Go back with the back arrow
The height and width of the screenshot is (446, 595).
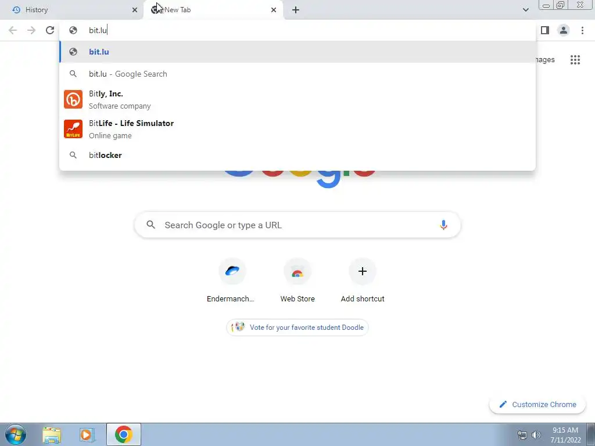pos(13,30)
